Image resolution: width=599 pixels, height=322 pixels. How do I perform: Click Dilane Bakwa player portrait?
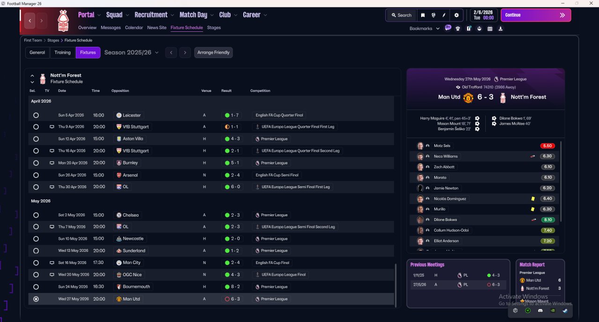tap(420, 220)
